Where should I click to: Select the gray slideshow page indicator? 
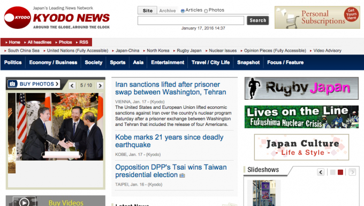click(332, 172)
